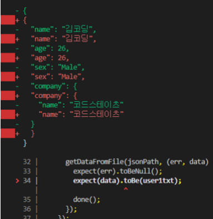Screen dimensions: 213x219
Task: Click line number 35
Action: [x=27, y=200]
